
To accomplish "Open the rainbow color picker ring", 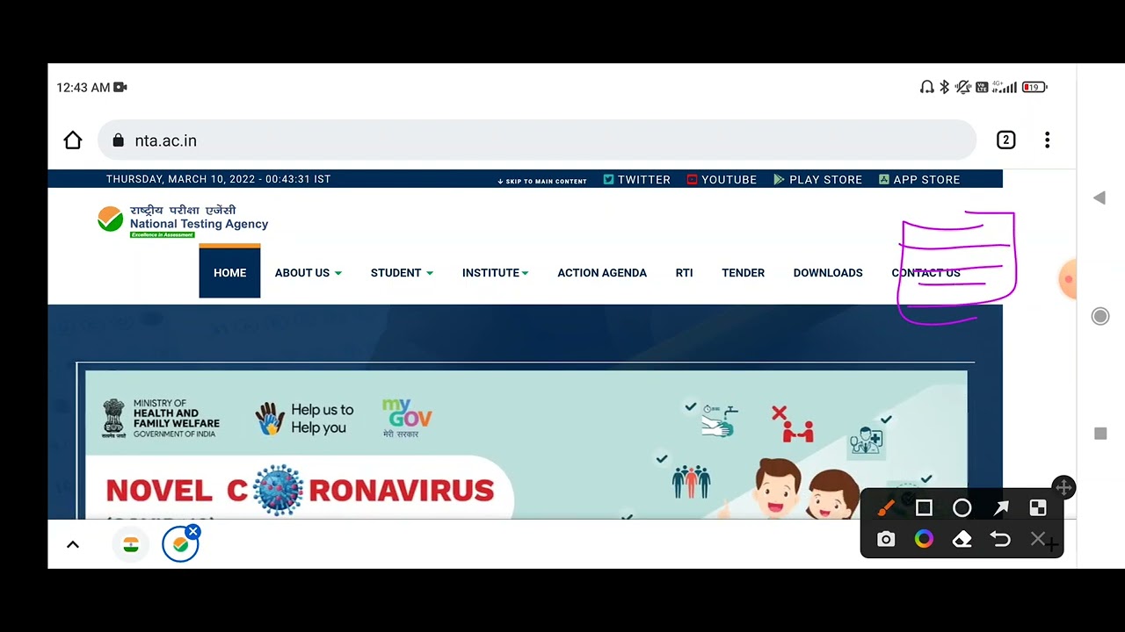I will pyautogui.click(x=924, y=539).
